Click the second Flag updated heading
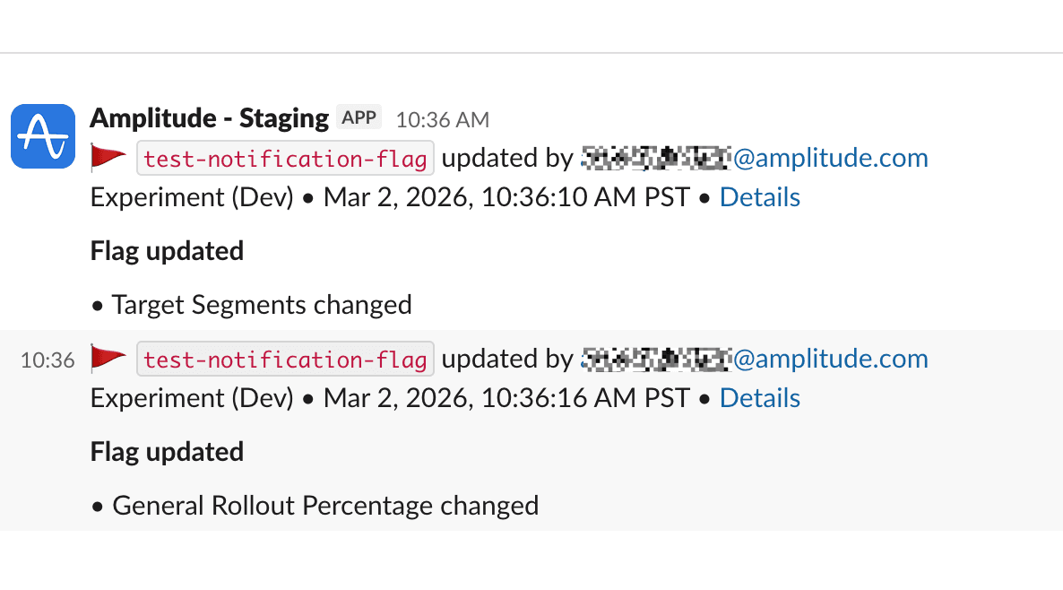 pyautogui.click(x=168, y=452)
